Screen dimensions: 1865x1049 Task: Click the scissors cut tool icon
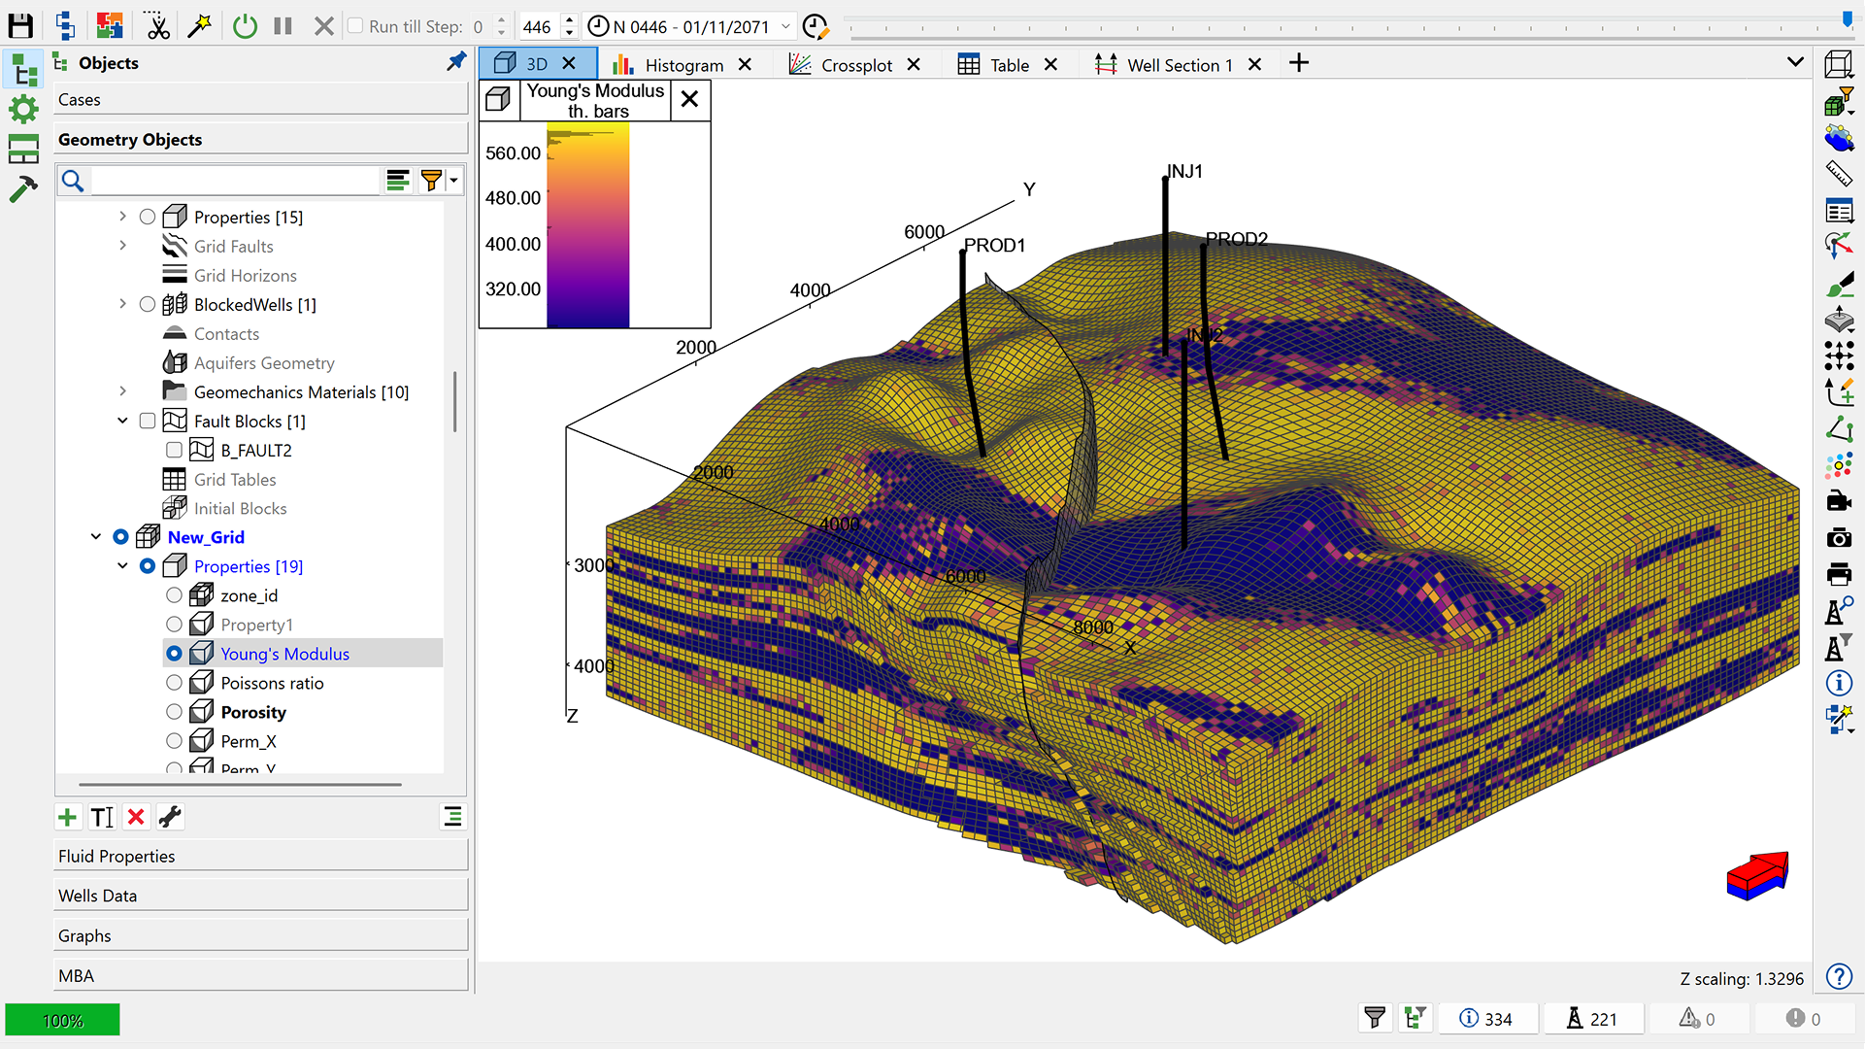(156, 26)
